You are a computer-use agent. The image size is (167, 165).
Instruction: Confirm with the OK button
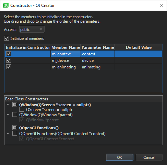pyautogui.click(x=120, y=157)
